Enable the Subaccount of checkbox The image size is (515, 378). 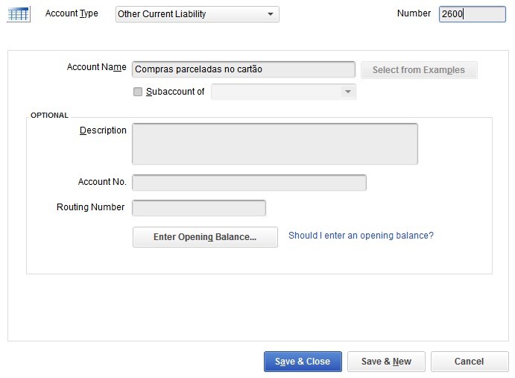[x=138, y=92]
